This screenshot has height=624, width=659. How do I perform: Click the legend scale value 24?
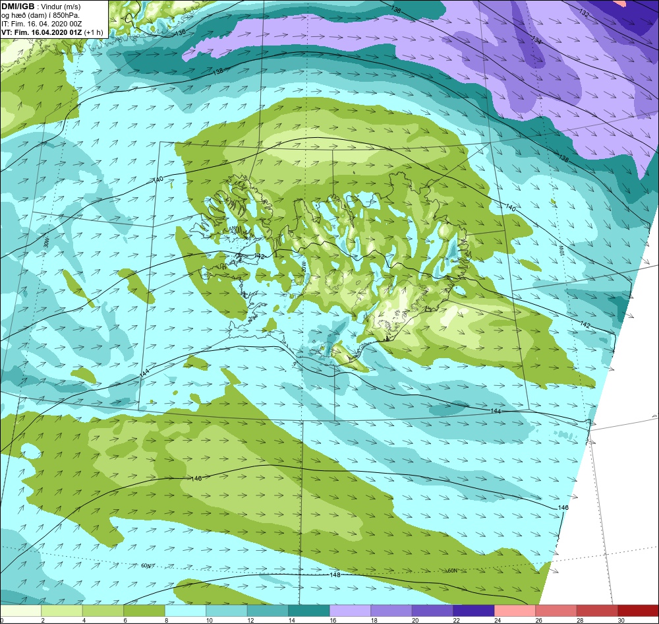pyautogui.click(x=498, y=620)
